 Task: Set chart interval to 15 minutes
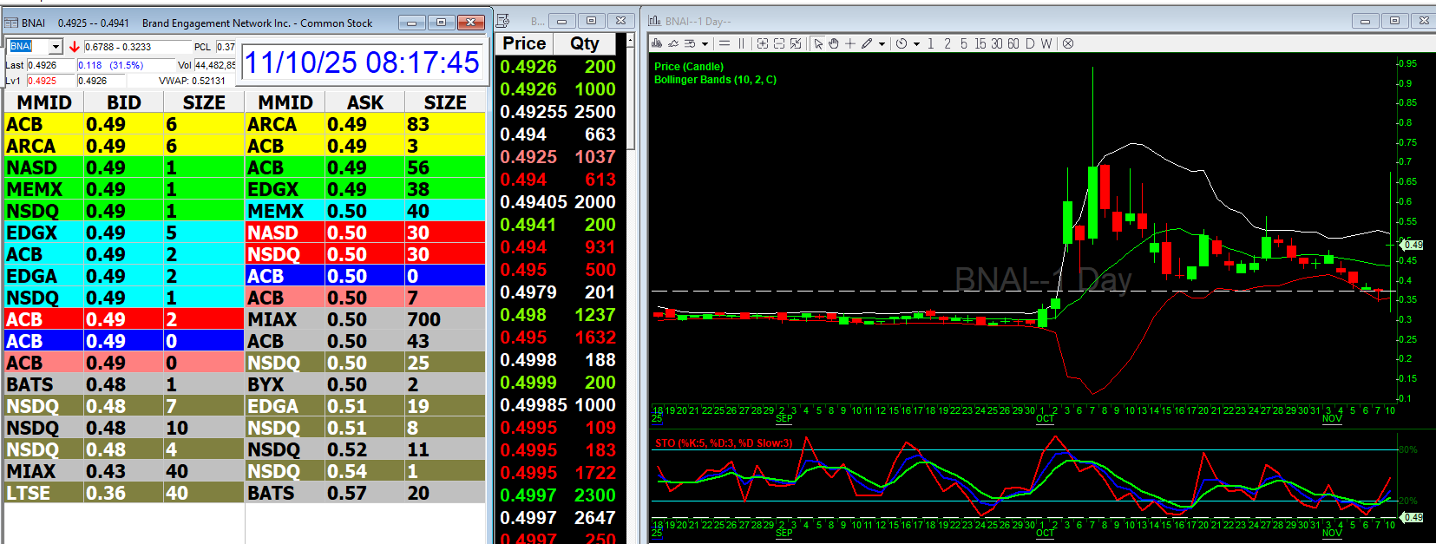pos(980,43)
